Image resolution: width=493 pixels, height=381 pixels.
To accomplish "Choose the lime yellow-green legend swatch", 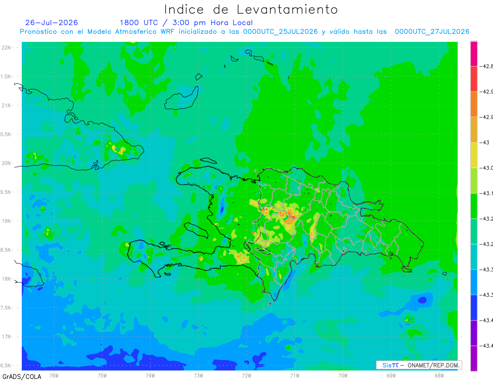I will coord(474,180).
